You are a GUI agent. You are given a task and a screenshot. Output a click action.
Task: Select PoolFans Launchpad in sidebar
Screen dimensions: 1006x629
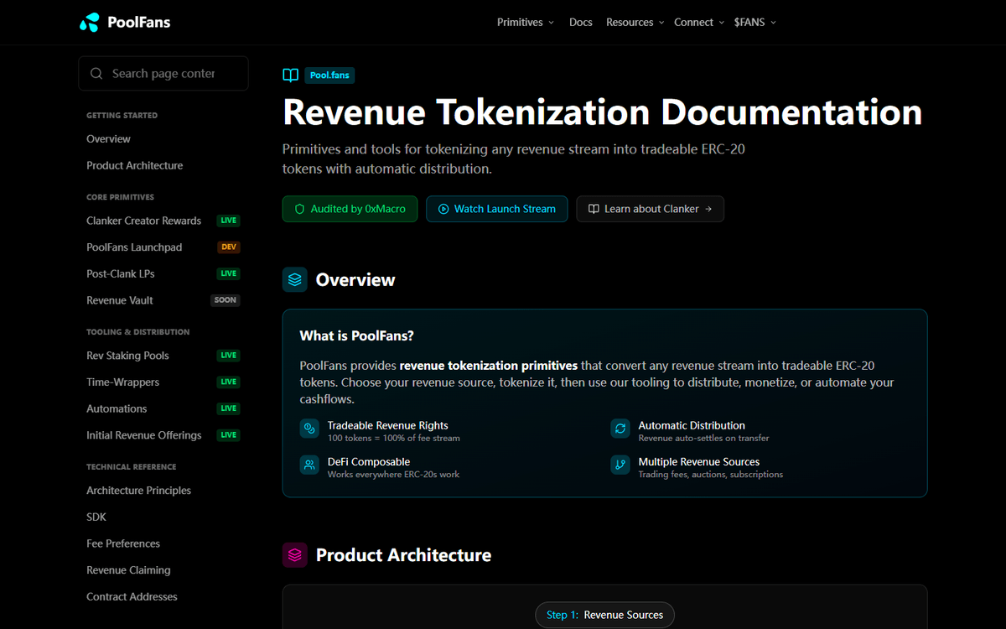(134, 247)
